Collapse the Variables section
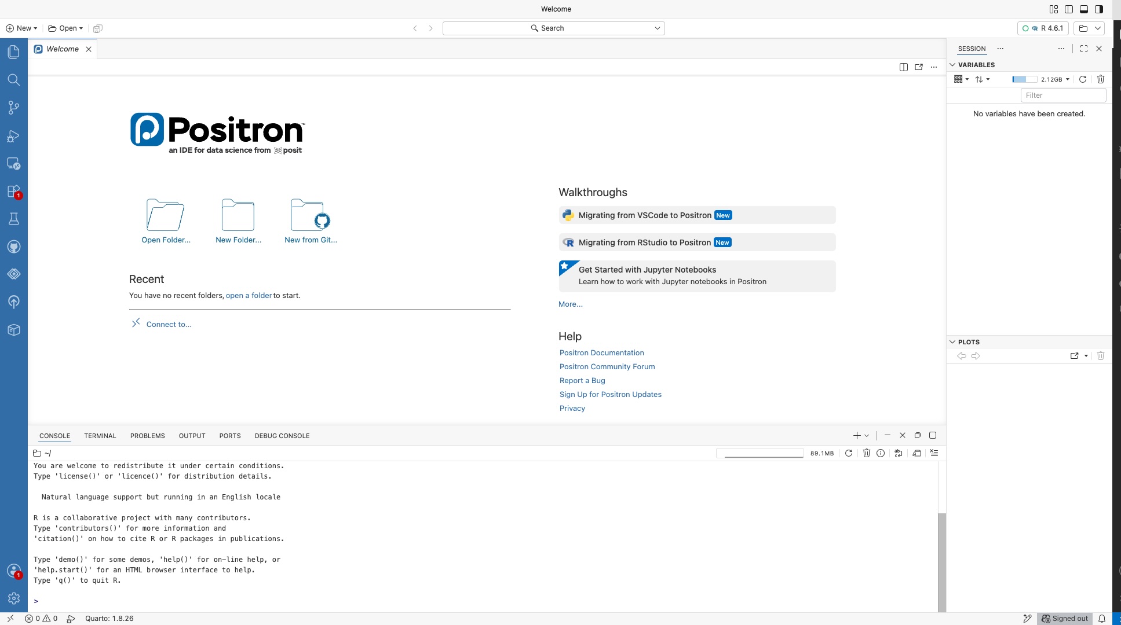The height and width of the screenshot is (625, 1121). point(952,65)
